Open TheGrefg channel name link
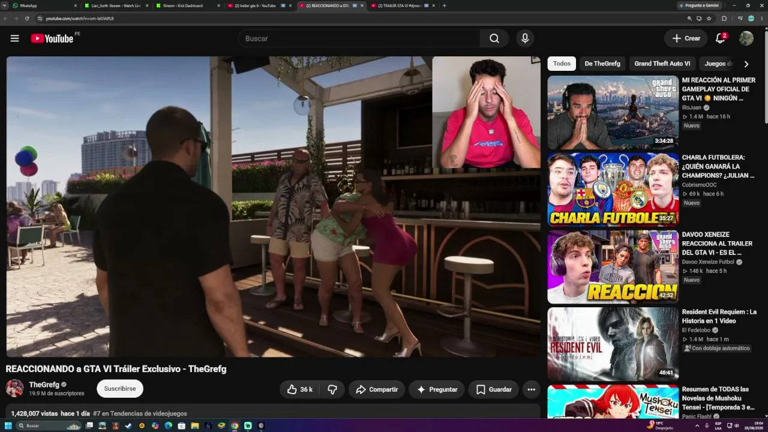768x432 pixels. click(x=44, y=385)
